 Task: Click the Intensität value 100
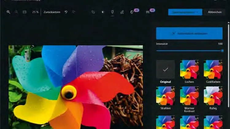click(220, 44)
